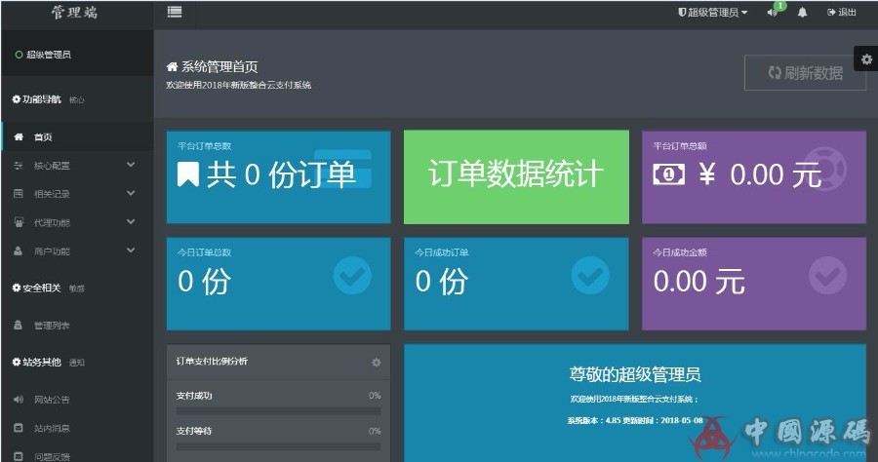Click the 超级管理员 status in the sidebar

[43, 55]
